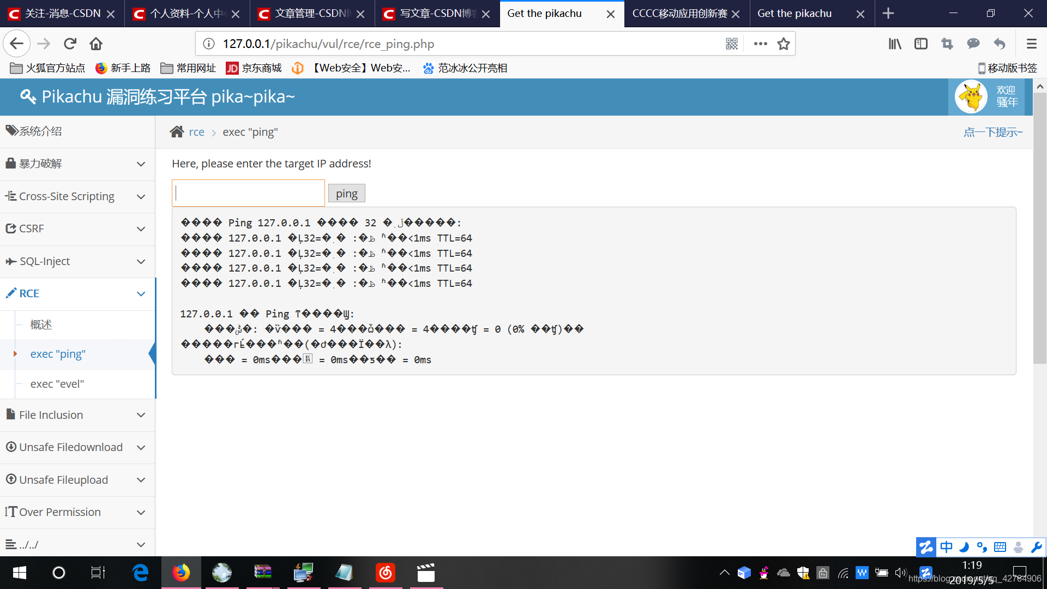The image size is (1047, 589).
Task: Bookmark this page with star icon
Action: (784, 44)
